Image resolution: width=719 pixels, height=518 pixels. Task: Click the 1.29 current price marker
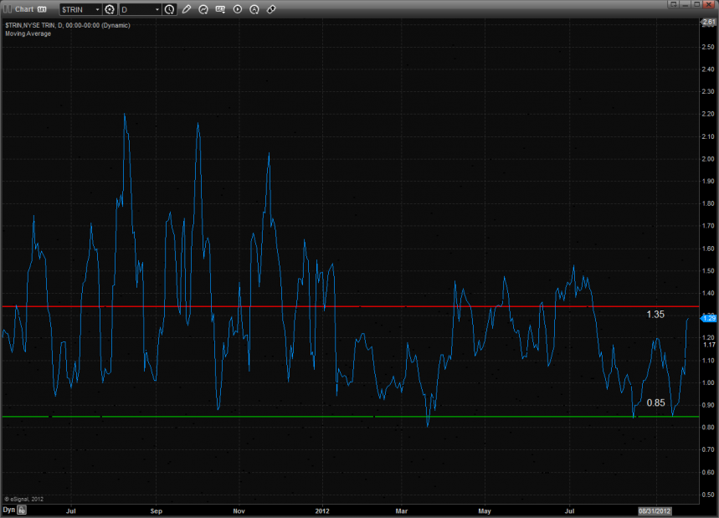pos(707,318)
